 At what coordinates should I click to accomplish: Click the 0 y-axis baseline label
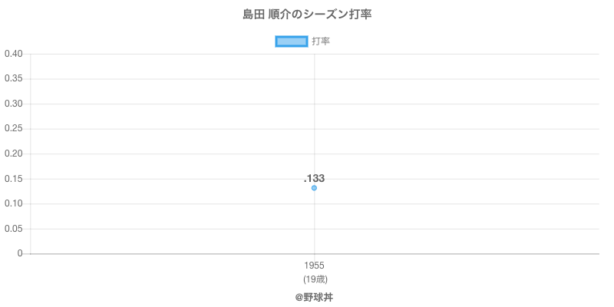[21, 253]
